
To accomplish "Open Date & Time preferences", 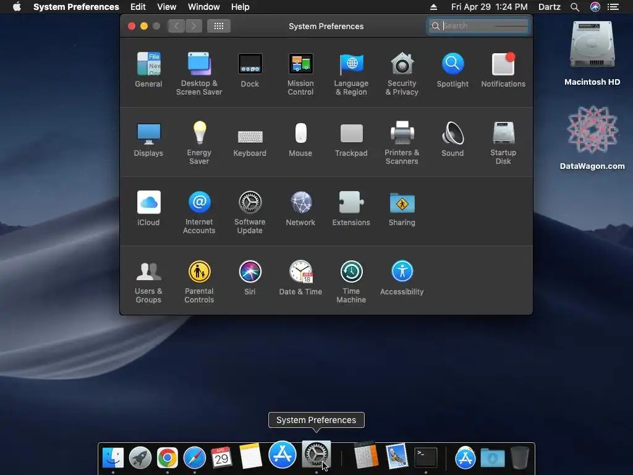I will tap(300, 278).
